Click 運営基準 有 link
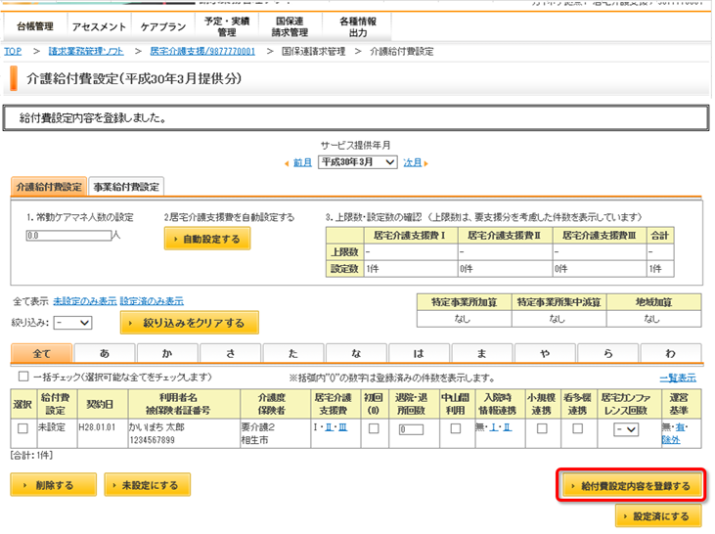Screen dimensions: 715x534 680,427
